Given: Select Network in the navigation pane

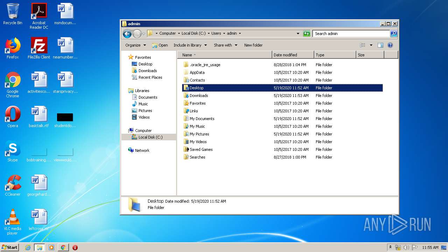Looking at the screenshot, I should coord(142,150).
